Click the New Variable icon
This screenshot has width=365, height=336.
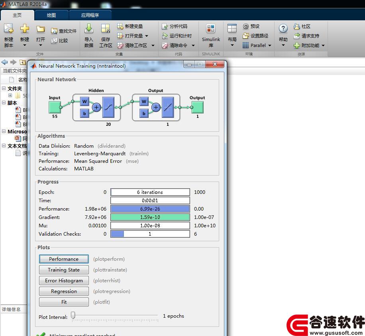coord(120,26)
